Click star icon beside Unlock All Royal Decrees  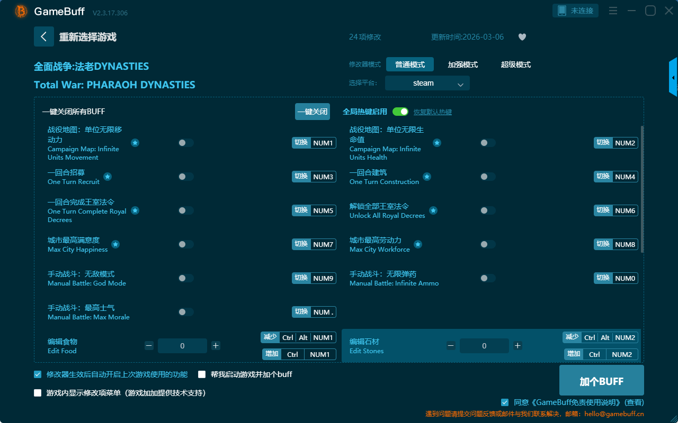[433, 210]
